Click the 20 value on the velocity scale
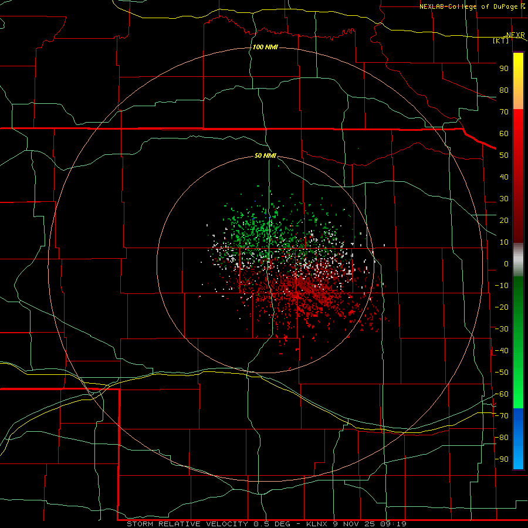 [504, 221]
